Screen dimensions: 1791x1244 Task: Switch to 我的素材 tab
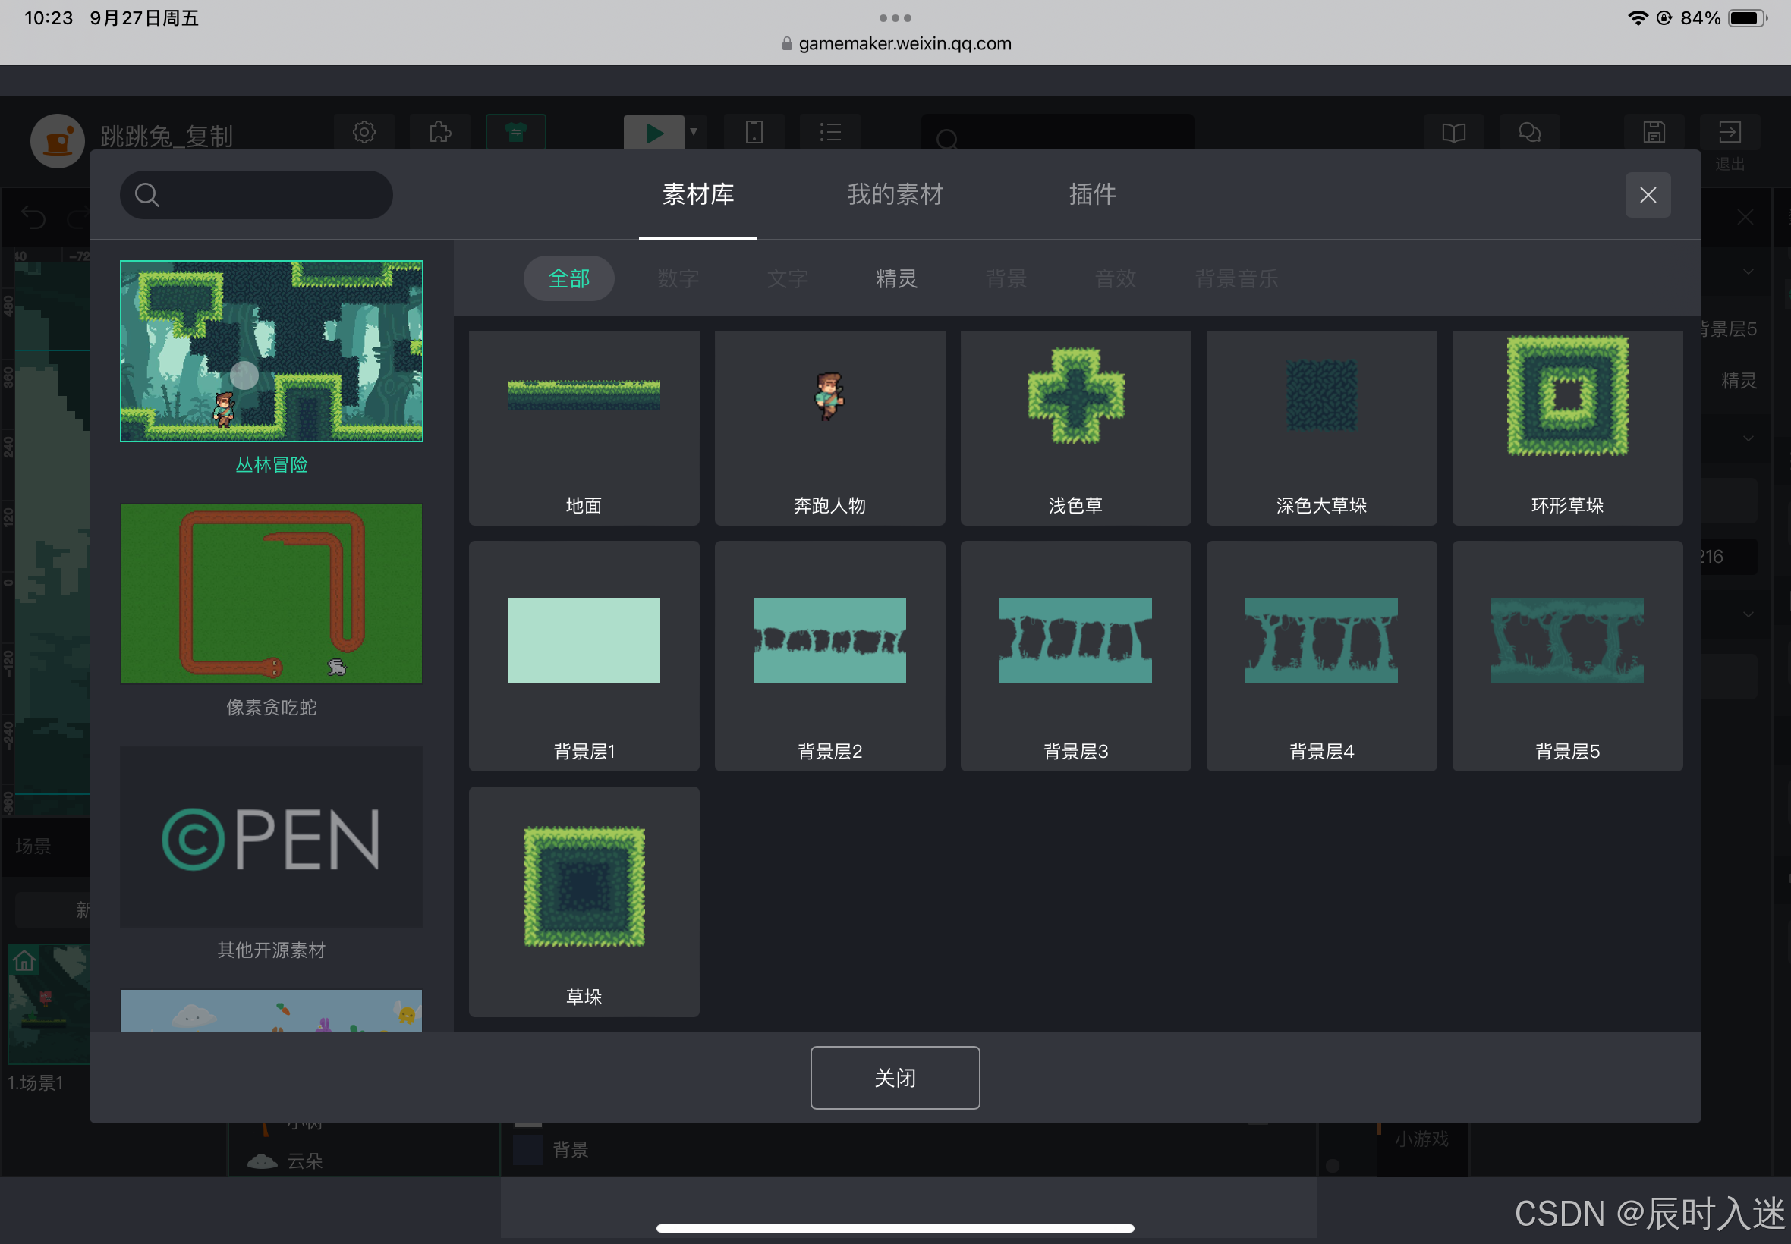(x=894, y=194)
